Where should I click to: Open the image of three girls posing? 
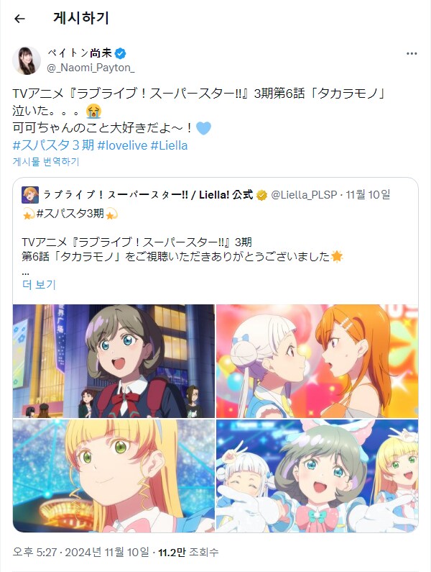click(x=318, y=476)
